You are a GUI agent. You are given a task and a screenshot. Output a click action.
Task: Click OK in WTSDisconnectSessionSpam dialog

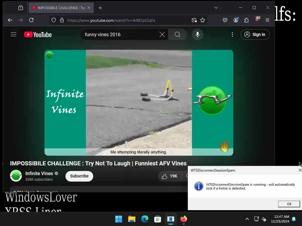(x=289, y=204)
